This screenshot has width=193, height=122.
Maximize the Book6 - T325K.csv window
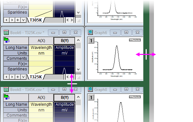click(x=64, y=32)
